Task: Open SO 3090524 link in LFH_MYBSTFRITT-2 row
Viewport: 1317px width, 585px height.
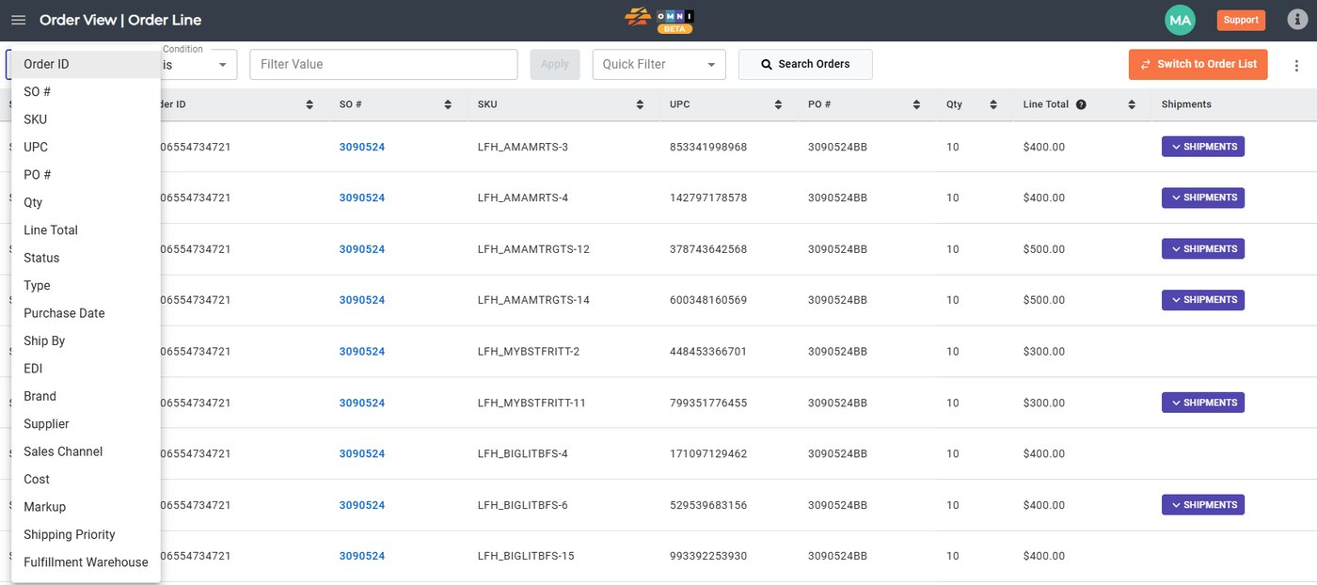Action: [362, 352]
